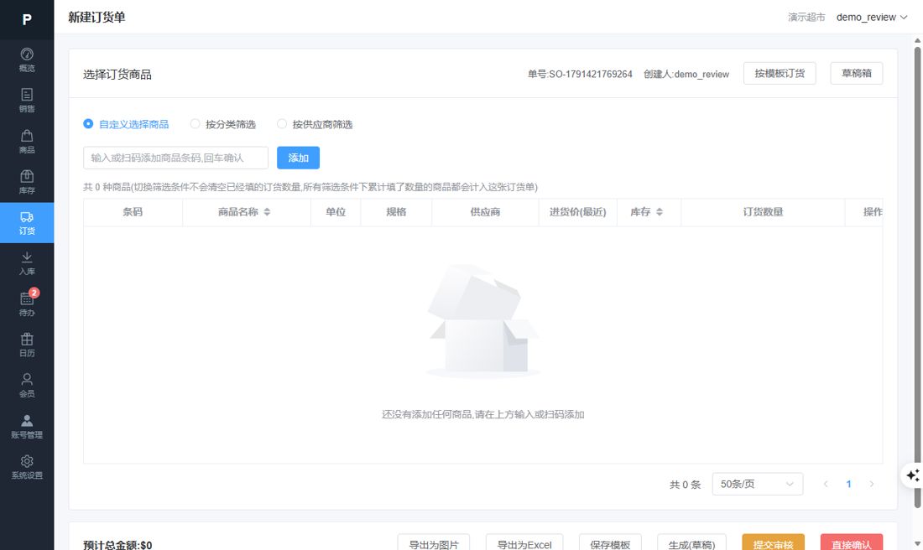The image size is (923, 550).
Task: Open the 50条/页 page size dropdown
Action: (x=758, y=484)
